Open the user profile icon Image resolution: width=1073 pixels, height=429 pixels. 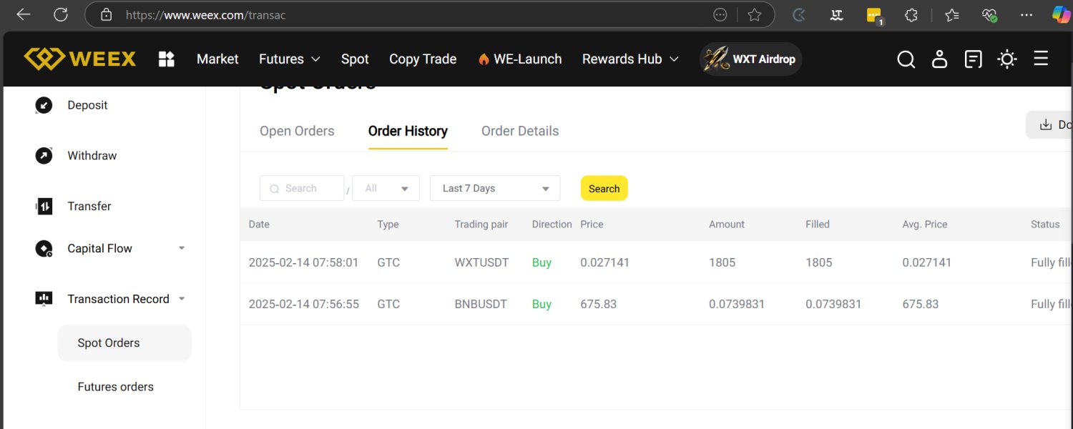(939, 59)
